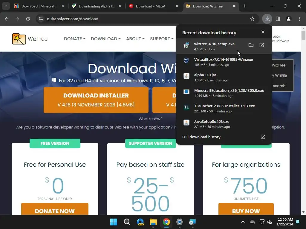306x229 pixels.
Task: Open VirtualBox-7.0.14-161095-Win.exe download
Action: [x=224, y=62]
